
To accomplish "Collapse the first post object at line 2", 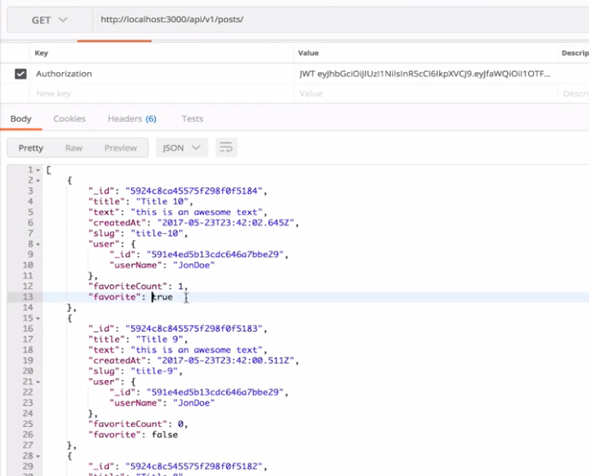I will pyautogui.click(x=38, y=181).
